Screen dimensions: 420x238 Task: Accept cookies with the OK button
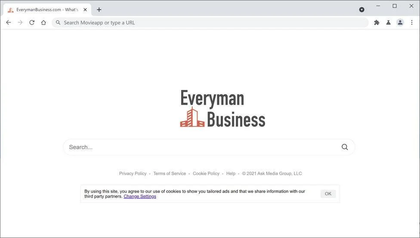click(328, 194)
